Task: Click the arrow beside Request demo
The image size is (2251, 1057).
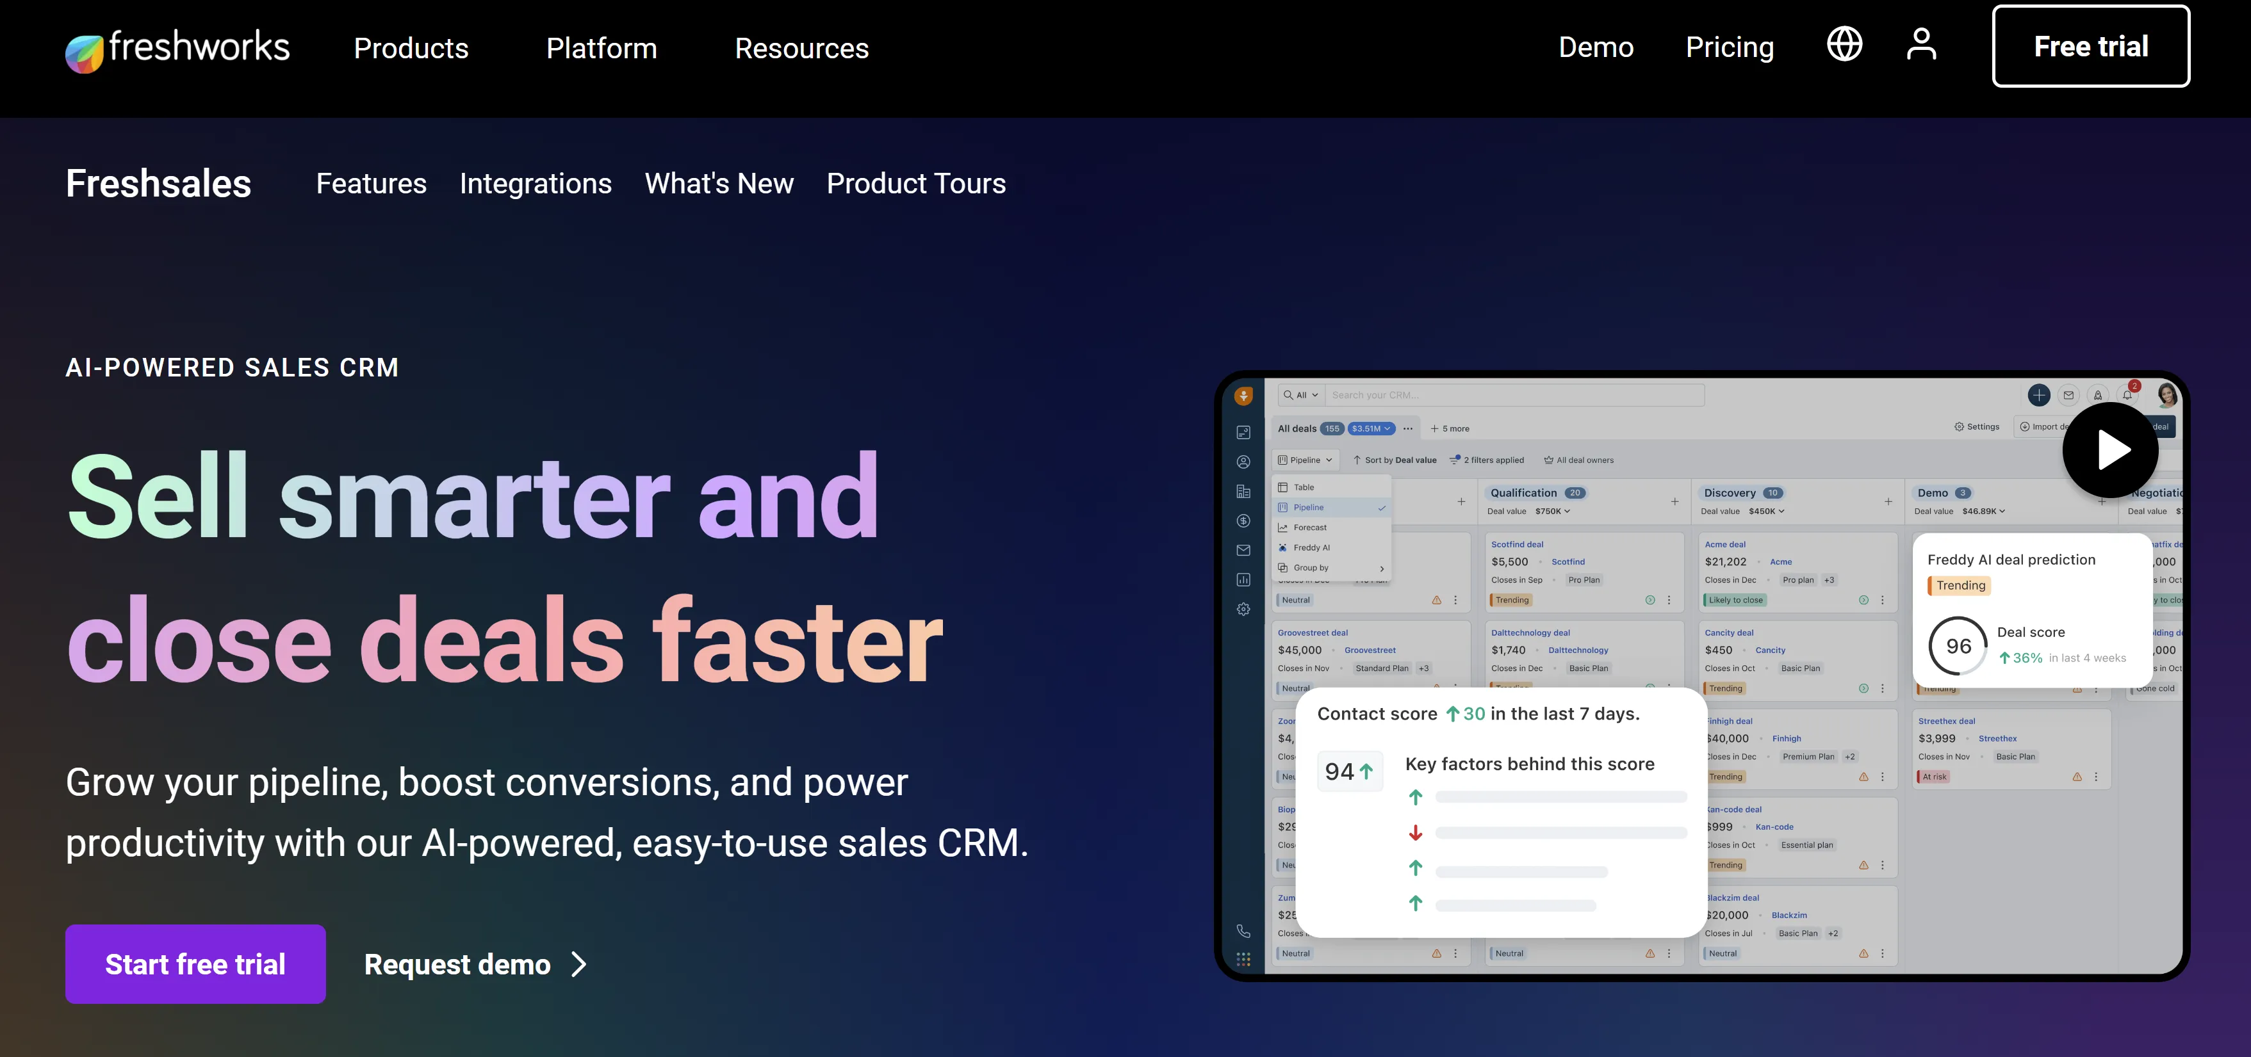Action: coord(578,964)
